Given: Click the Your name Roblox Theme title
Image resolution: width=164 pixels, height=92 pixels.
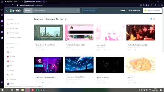Looking at the screenshot, I should (76, 77).
